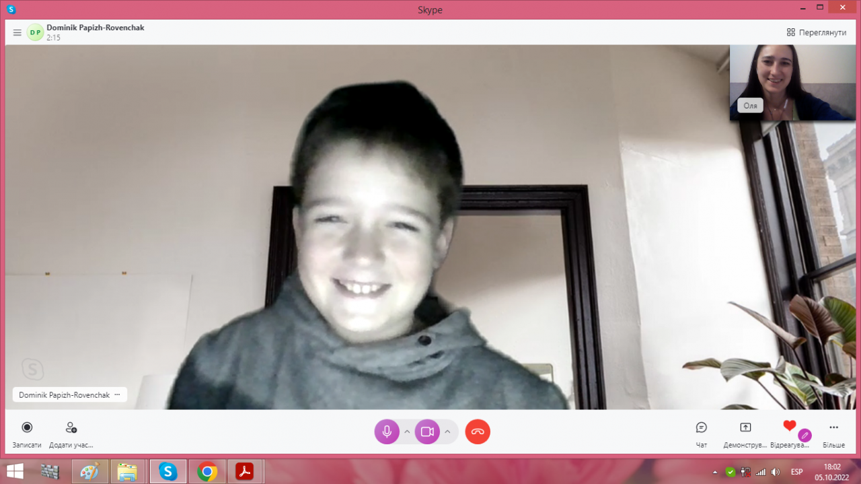Turn off the video camera
The width and height of the screenshot is (861, 484).
pyautogui.click(x=427, y=431)
